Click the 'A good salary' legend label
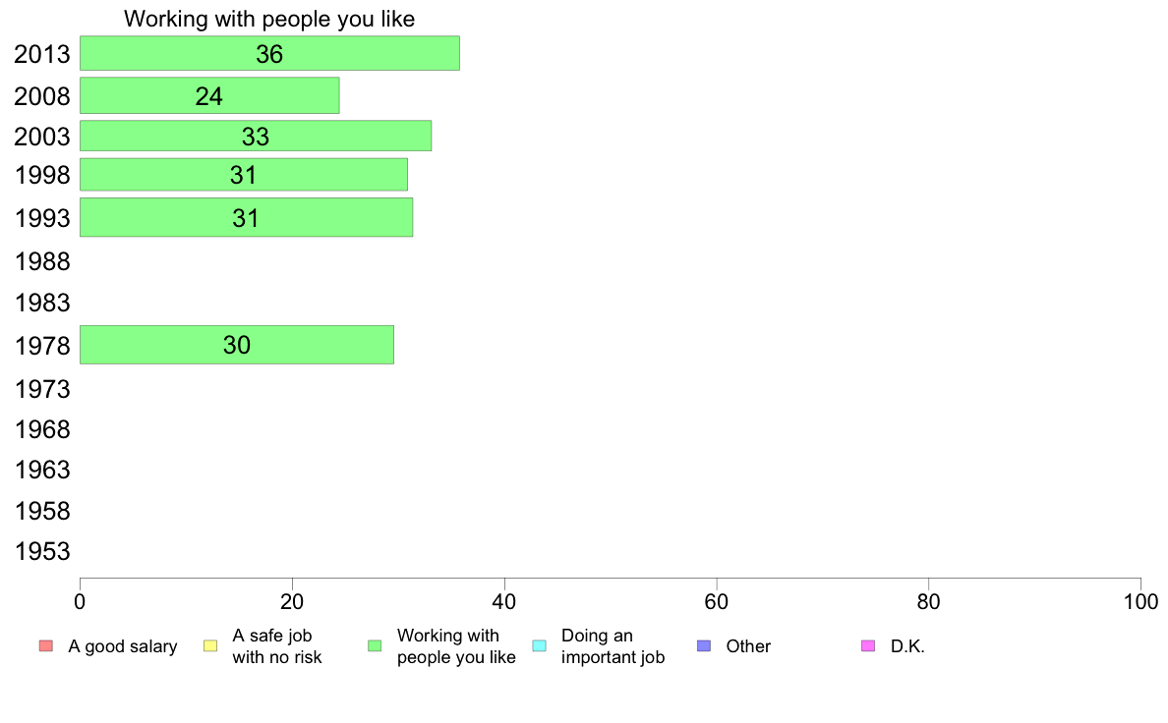The height and width of the screenshot is (723, 1168). coord(123,646)
